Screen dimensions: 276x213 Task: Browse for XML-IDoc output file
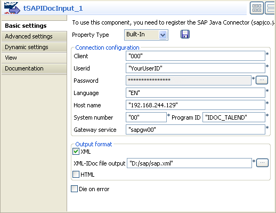click(x=262, y=163)
